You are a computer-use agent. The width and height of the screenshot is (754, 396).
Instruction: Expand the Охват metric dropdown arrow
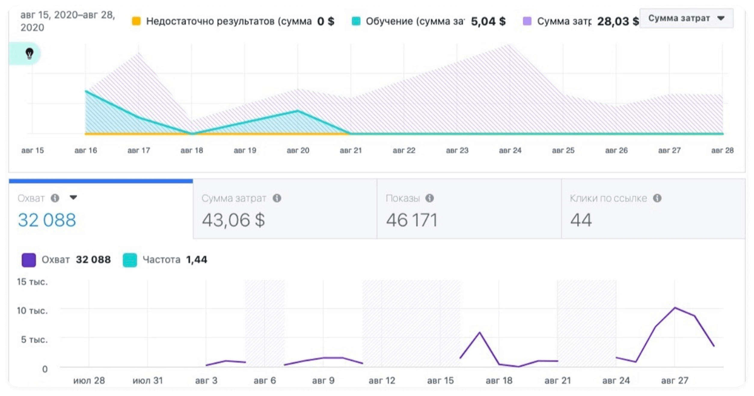(73, 197)
